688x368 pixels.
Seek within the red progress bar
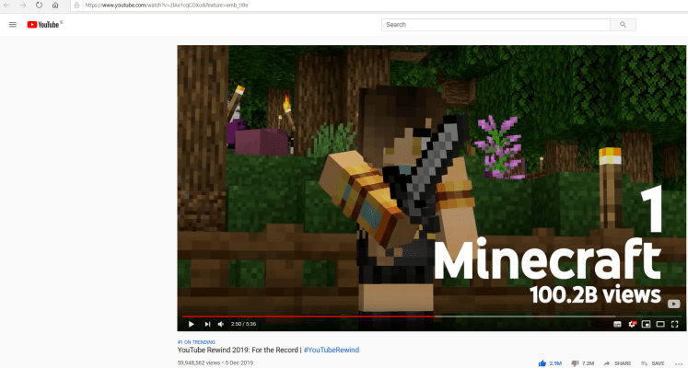point(308,316)
